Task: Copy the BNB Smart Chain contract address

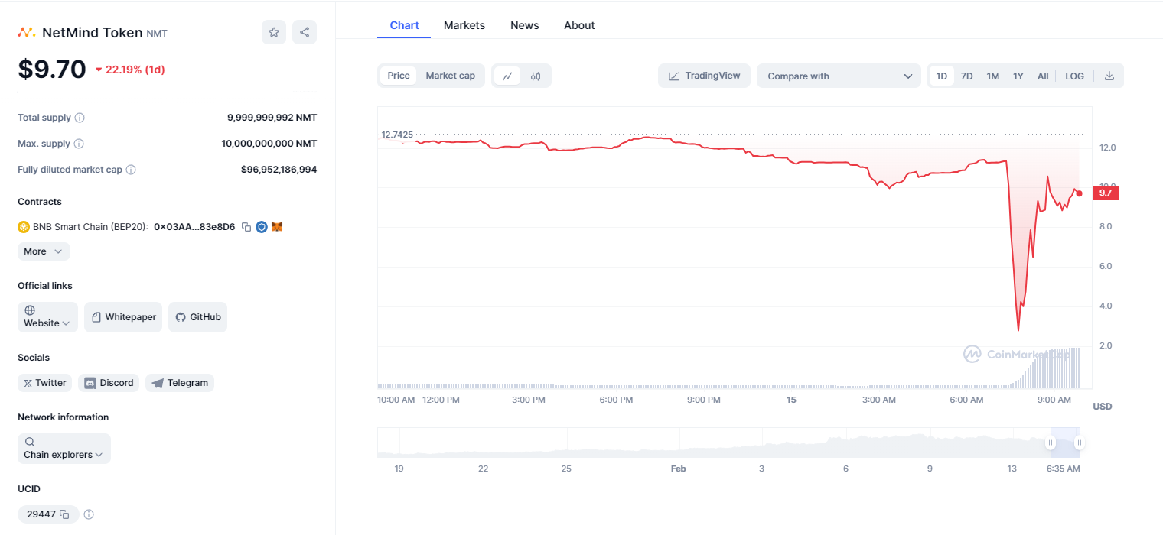Action: (x=246, y=227)
